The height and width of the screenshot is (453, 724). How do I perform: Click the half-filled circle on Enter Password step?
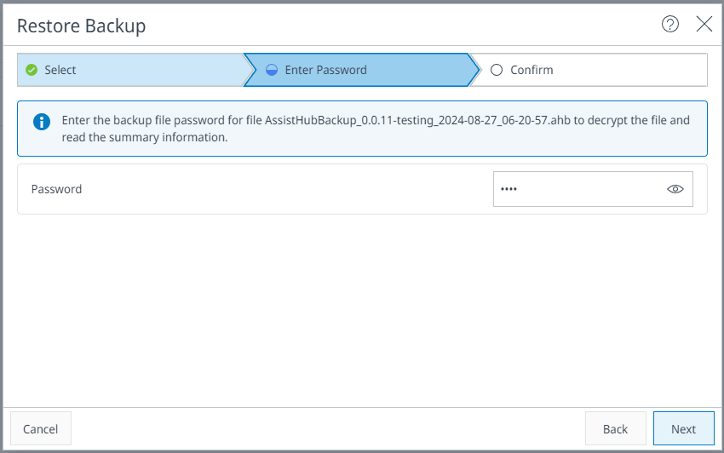(x=272, y=70)
